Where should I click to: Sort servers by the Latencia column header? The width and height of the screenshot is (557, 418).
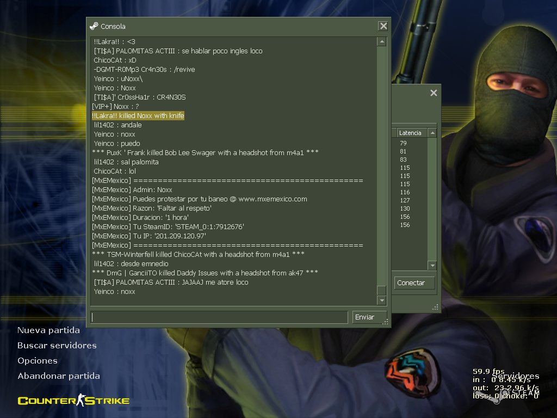tap(412, 133)
